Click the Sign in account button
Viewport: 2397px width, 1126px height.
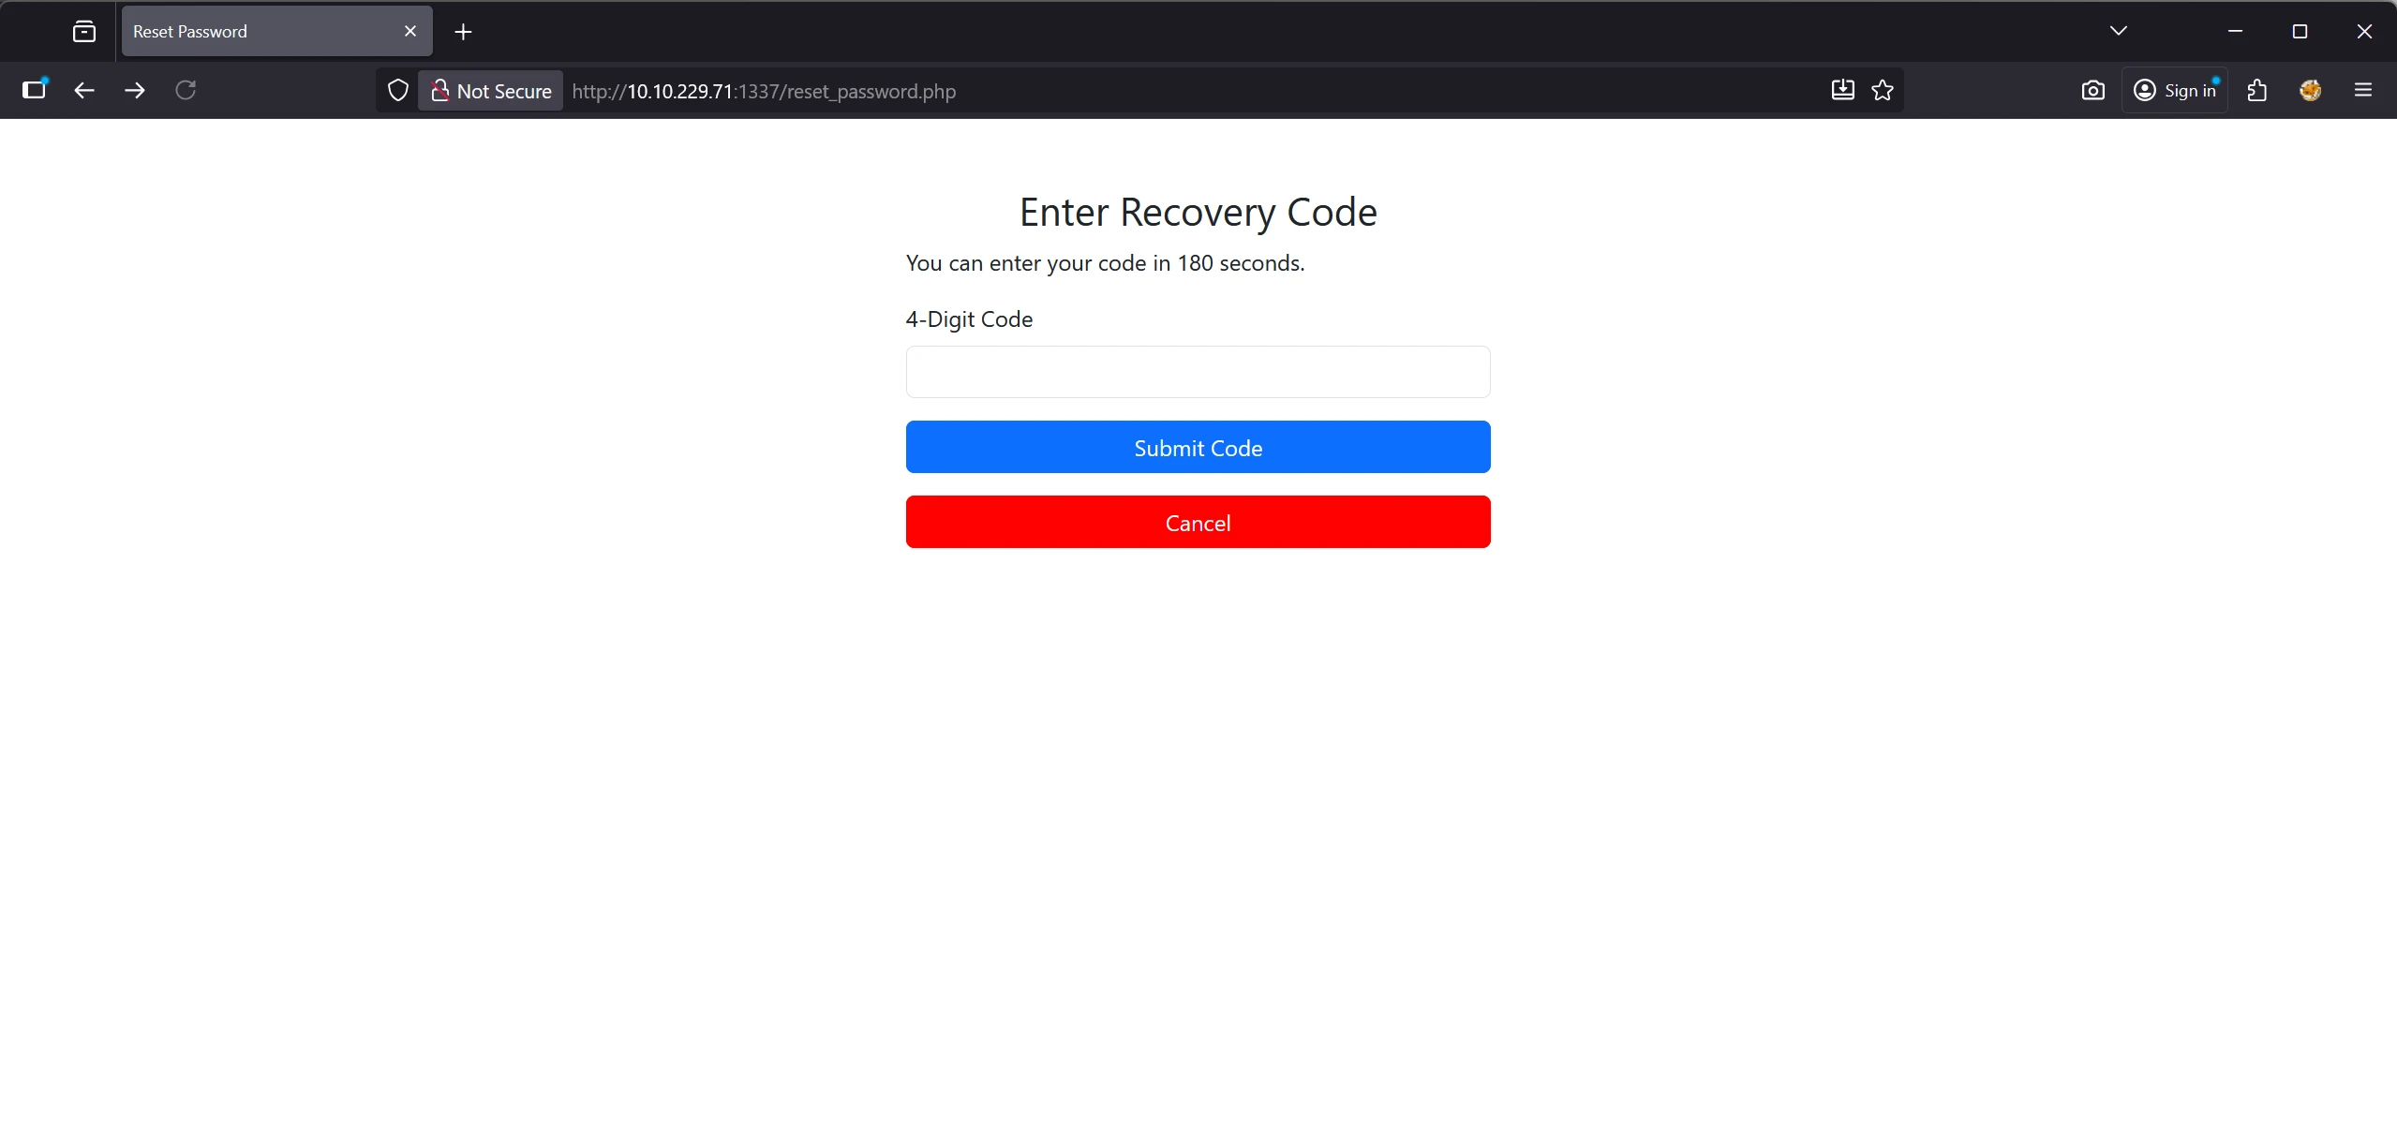2175,90
